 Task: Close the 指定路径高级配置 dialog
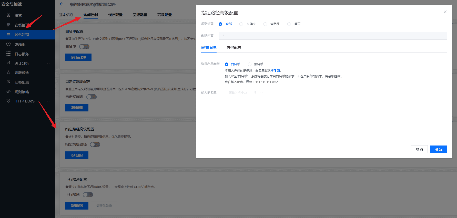(x=445, y=12)
